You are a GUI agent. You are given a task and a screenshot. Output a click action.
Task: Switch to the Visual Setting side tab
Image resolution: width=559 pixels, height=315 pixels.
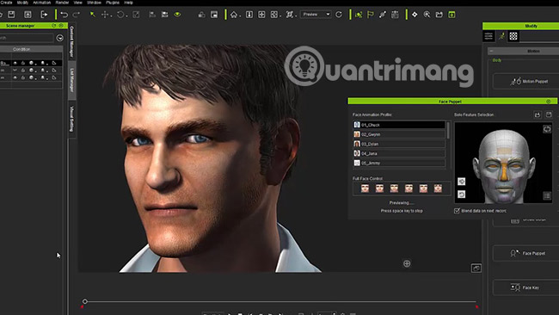pos(71,119)
